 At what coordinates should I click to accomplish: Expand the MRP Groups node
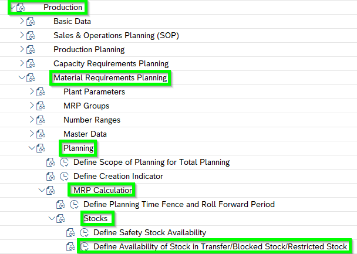(x=32, y=106)
